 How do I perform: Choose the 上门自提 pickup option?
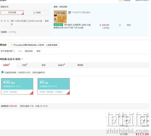pos(37,13)
